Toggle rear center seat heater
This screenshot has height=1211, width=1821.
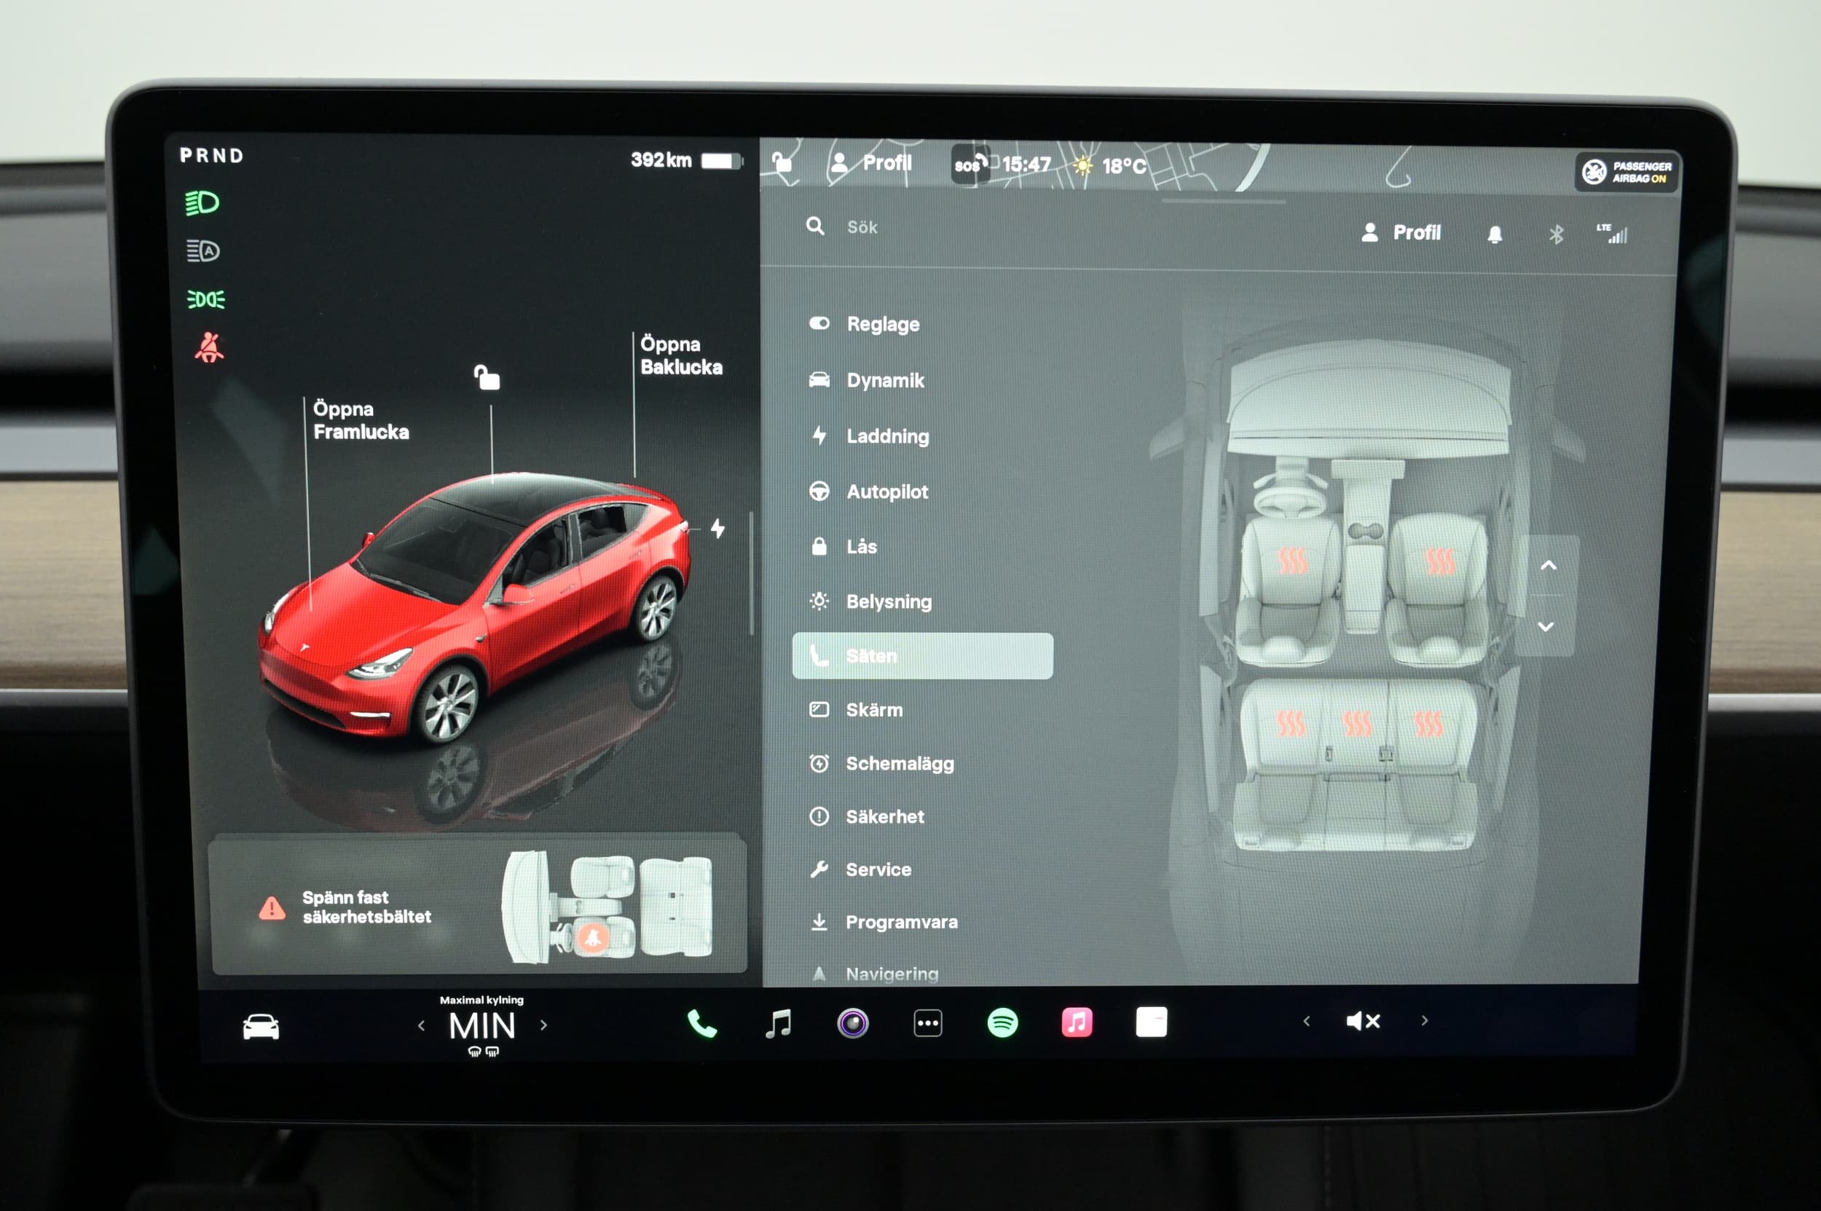pos(1357,724)
